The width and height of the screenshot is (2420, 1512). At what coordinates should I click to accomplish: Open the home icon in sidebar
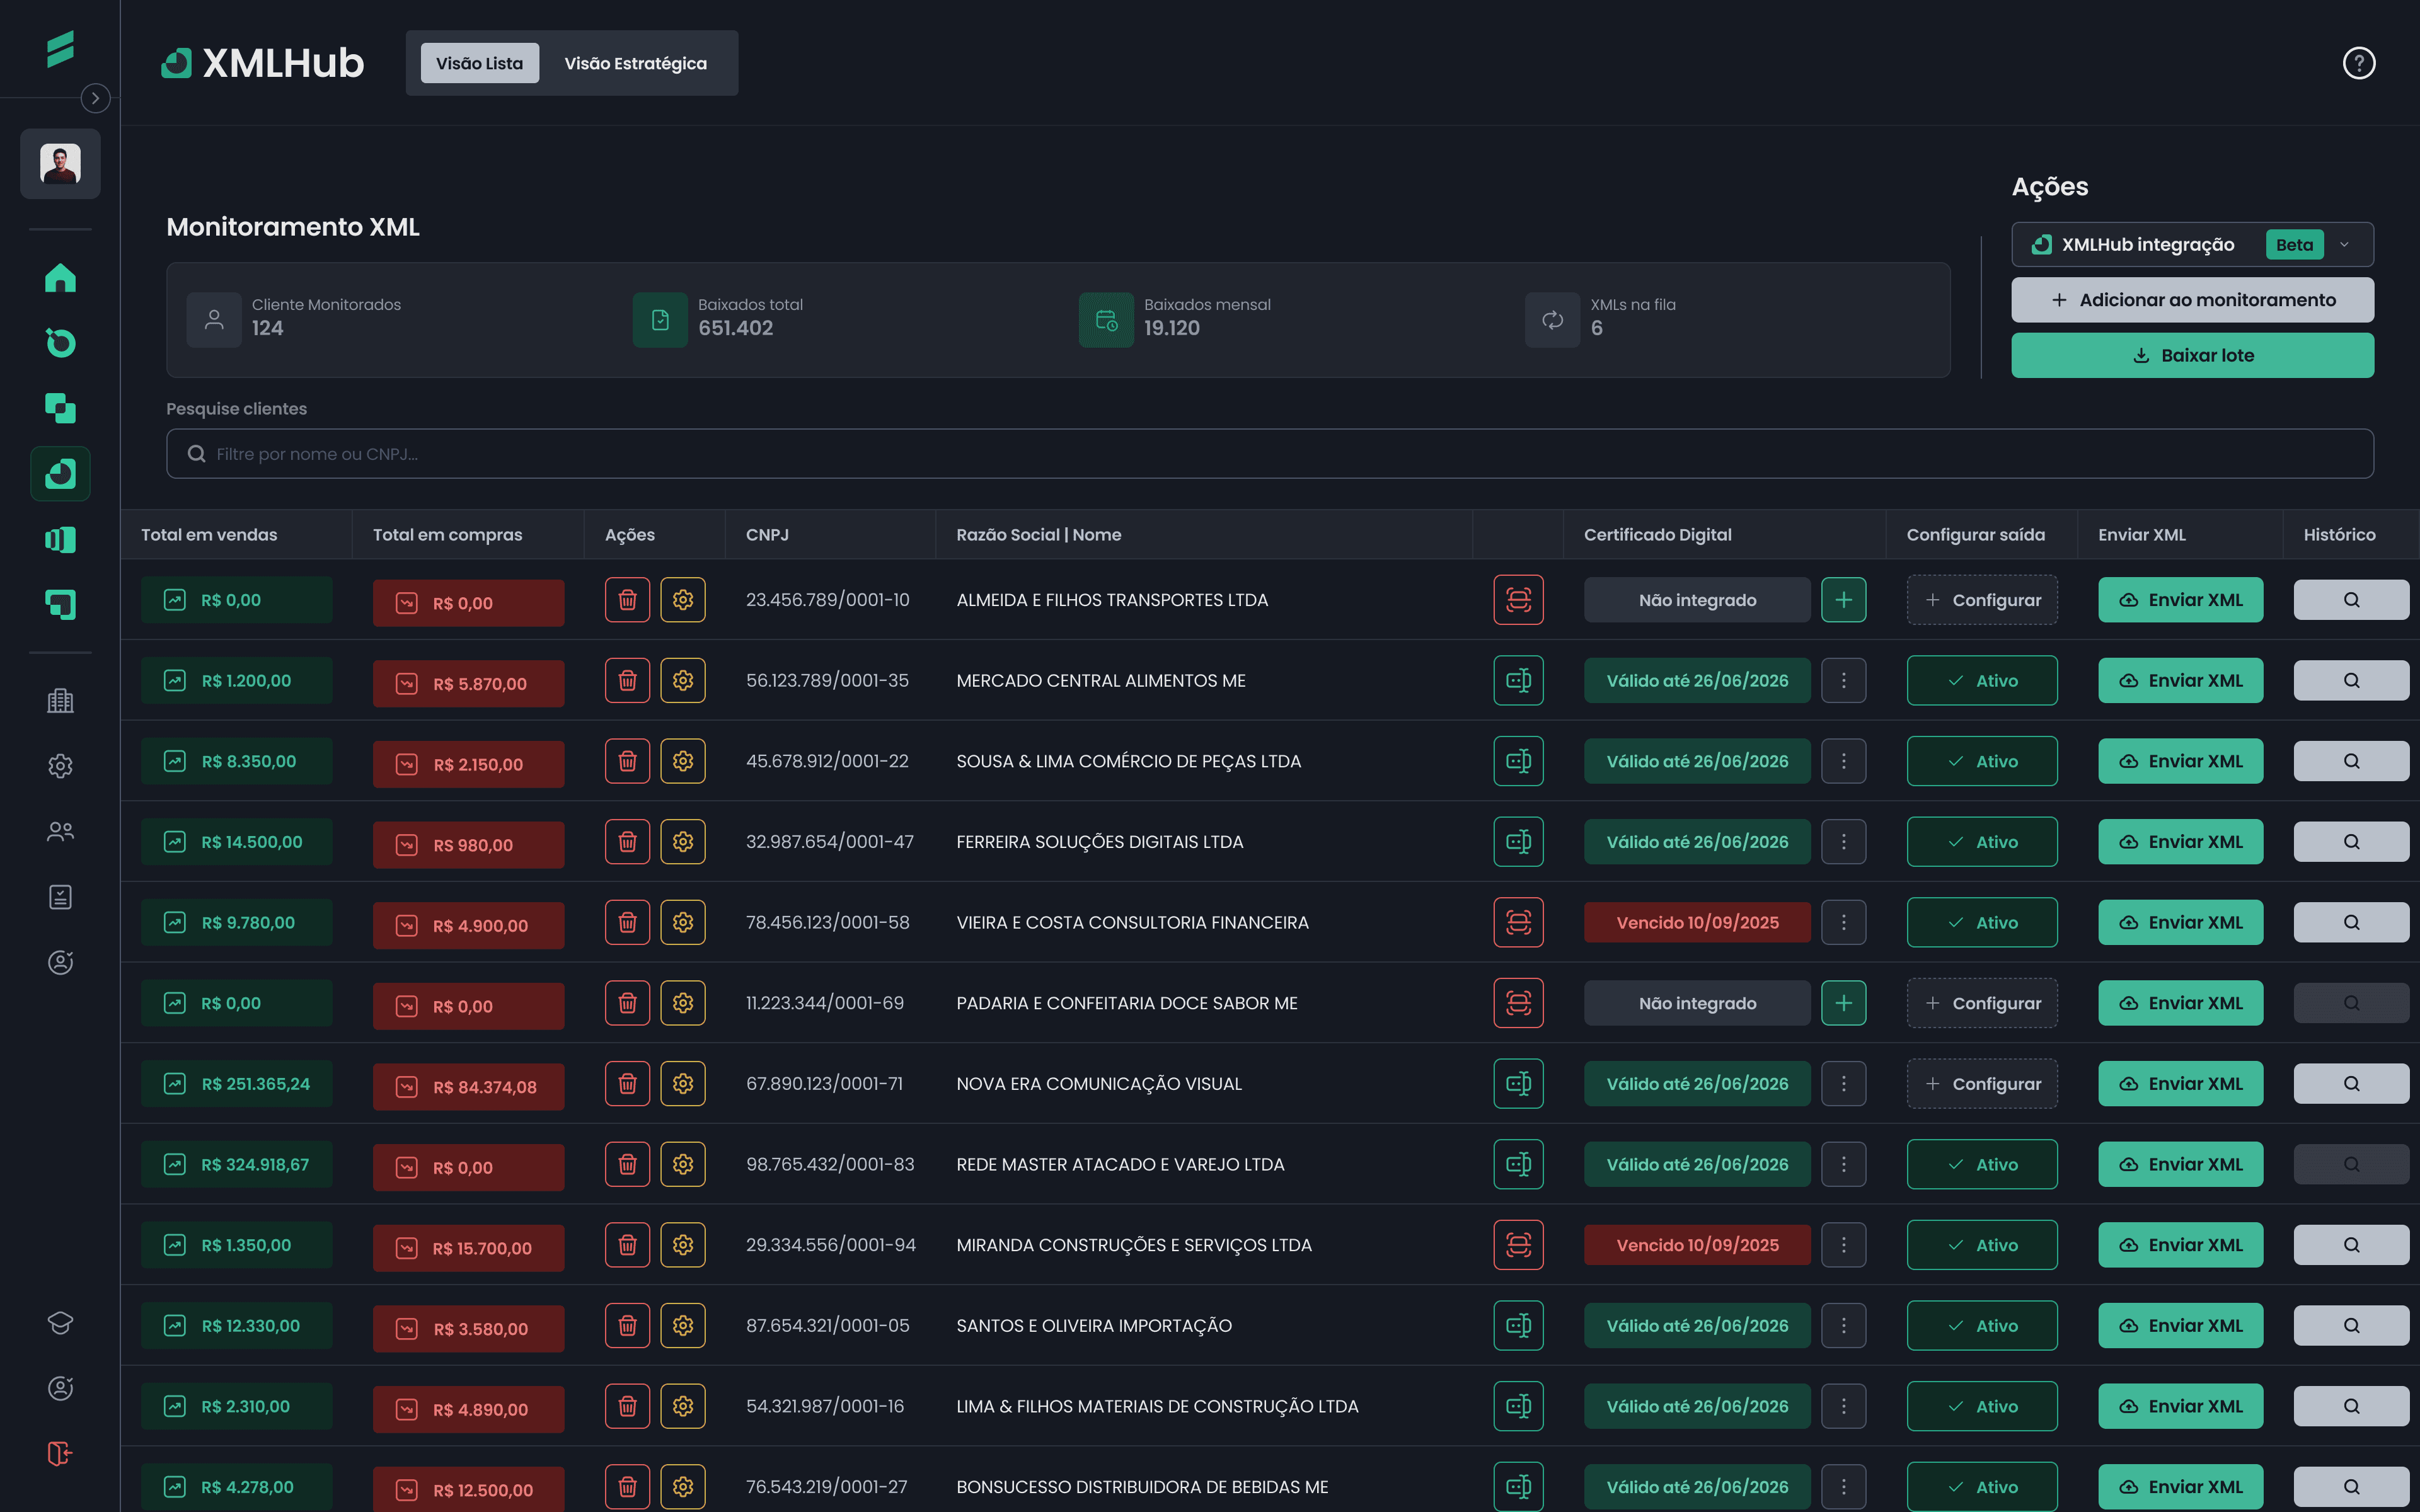pos(60,278)
